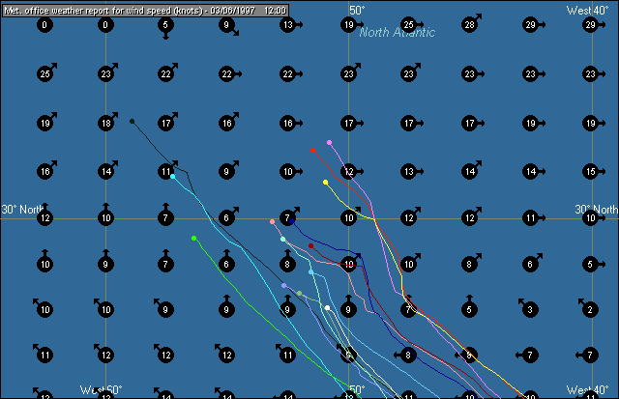Select the cyan yacht position dot

[172, 176]
